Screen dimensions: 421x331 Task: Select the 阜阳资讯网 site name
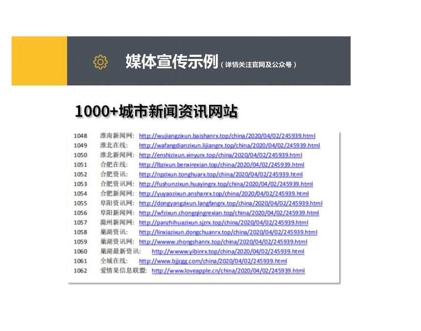pyautogui.click(x=117, y=203)
